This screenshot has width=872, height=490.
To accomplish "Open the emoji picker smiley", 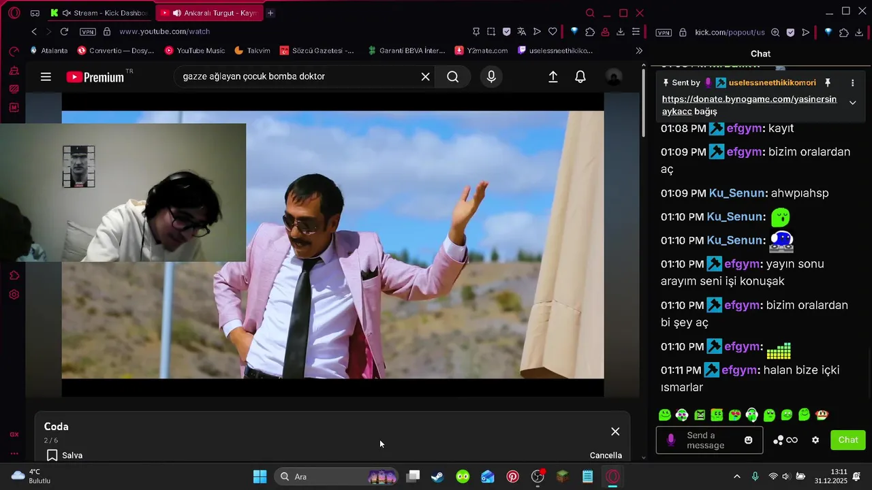I will (749, 440).
